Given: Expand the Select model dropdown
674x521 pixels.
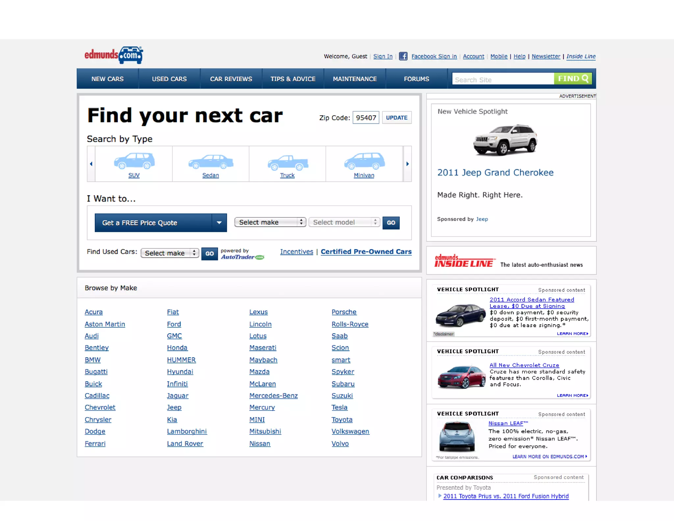Looking at the screenshot, I should [x=344, y=222].
